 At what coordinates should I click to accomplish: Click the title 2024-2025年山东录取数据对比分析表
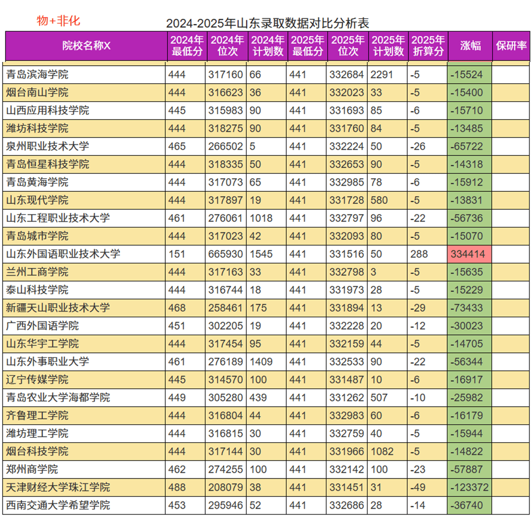point(267,23)
